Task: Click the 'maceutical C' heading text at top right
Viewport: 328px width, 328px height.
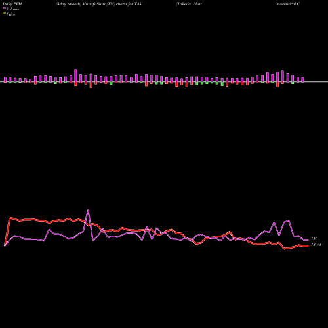Action: 288,4
